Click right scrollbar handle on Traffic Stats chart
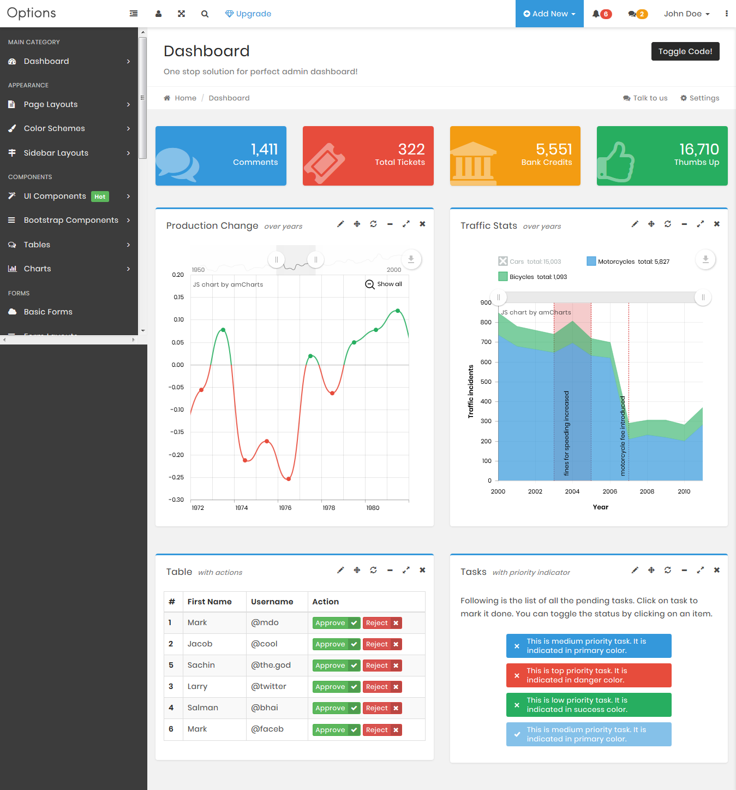The width and height of the screenshot is (736, 790). coord(703,297)
